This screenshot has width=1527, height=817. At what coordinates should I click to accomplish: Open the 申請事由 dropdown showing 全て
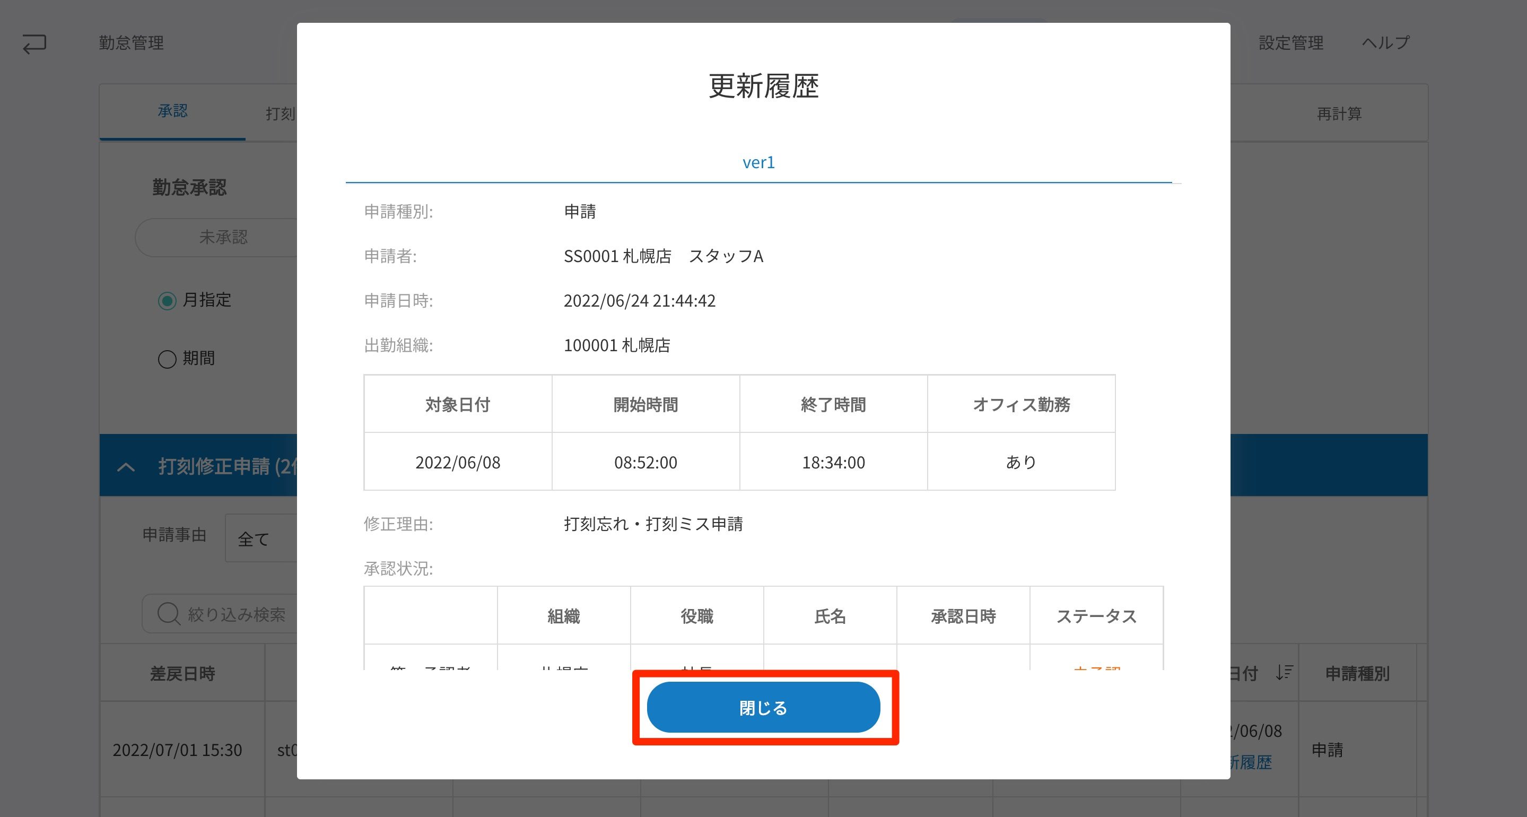[x=261, y=538]
